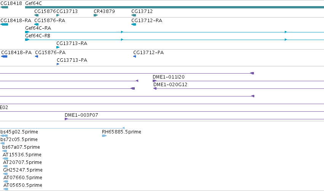The image size is (324, 191).
Task: Click the CG13712 gene label
Action: pos(142,11)
